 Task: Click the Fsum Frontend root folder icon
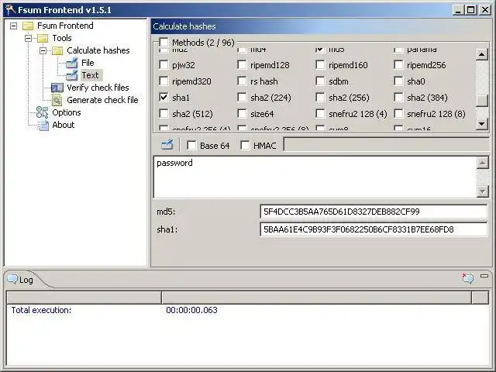point(28,26)
